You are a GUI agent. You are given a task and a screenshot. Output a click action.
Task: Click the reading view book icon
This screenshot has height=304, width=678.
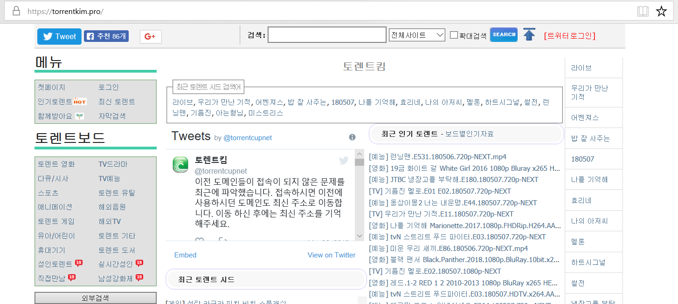pos(643,11)
